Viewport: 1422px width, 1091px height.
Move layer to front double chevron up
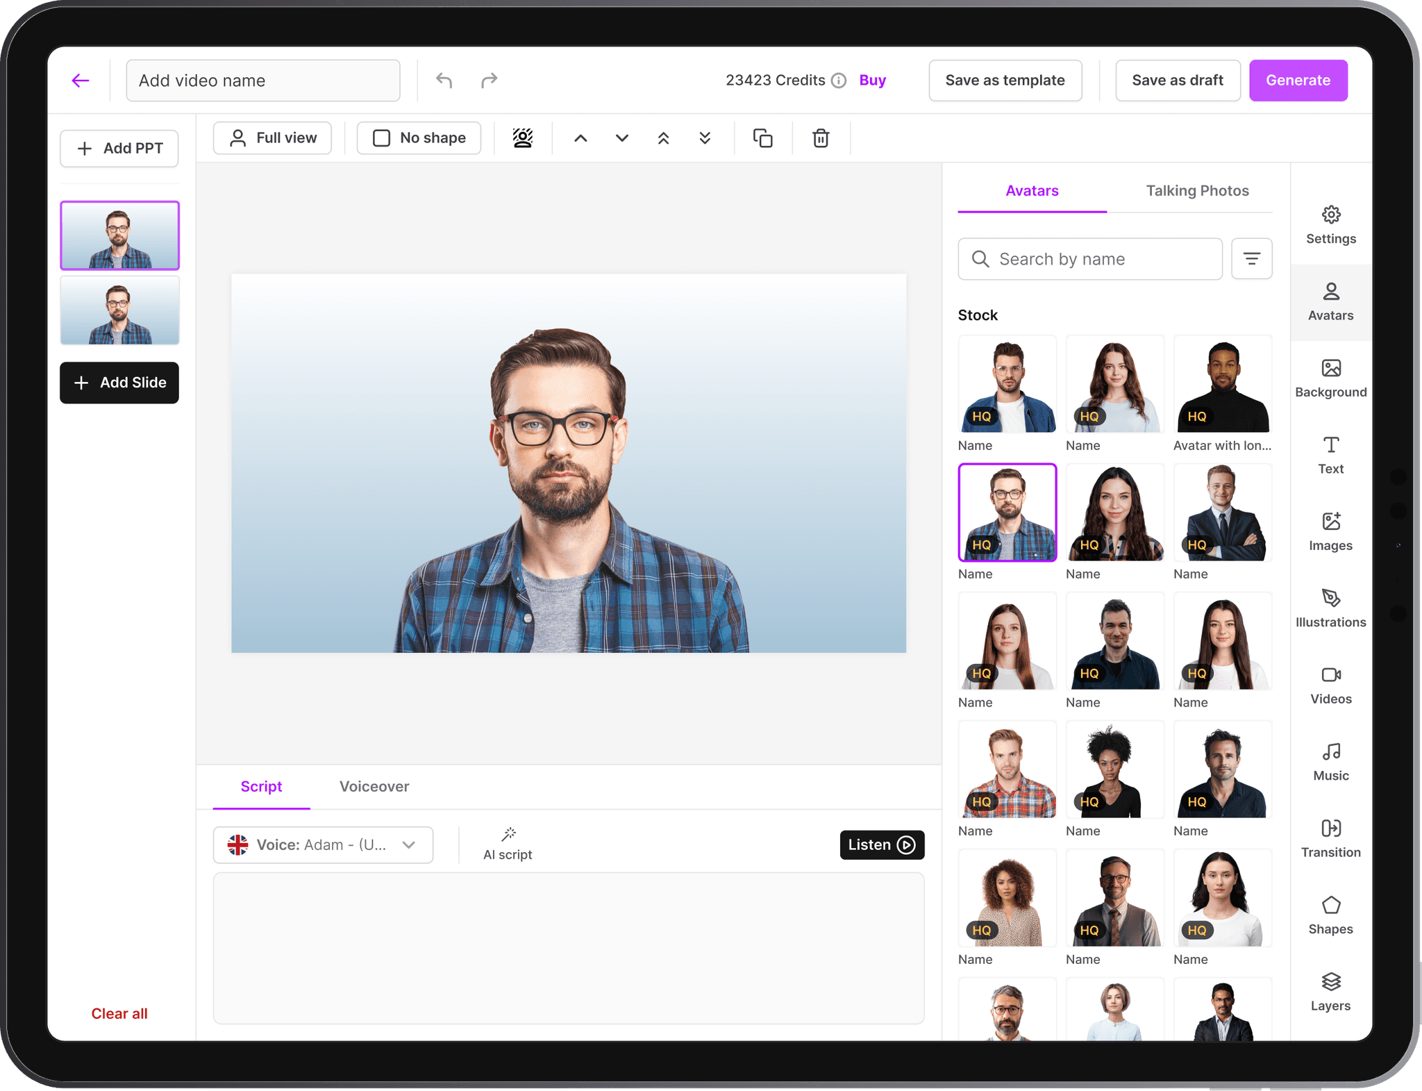point(663,138)
